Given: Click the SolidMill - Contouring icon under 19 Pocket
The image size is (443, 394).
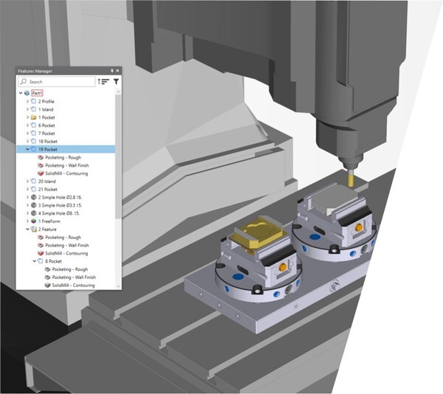Looking at the screenshot, I should [x=40, y=173].
